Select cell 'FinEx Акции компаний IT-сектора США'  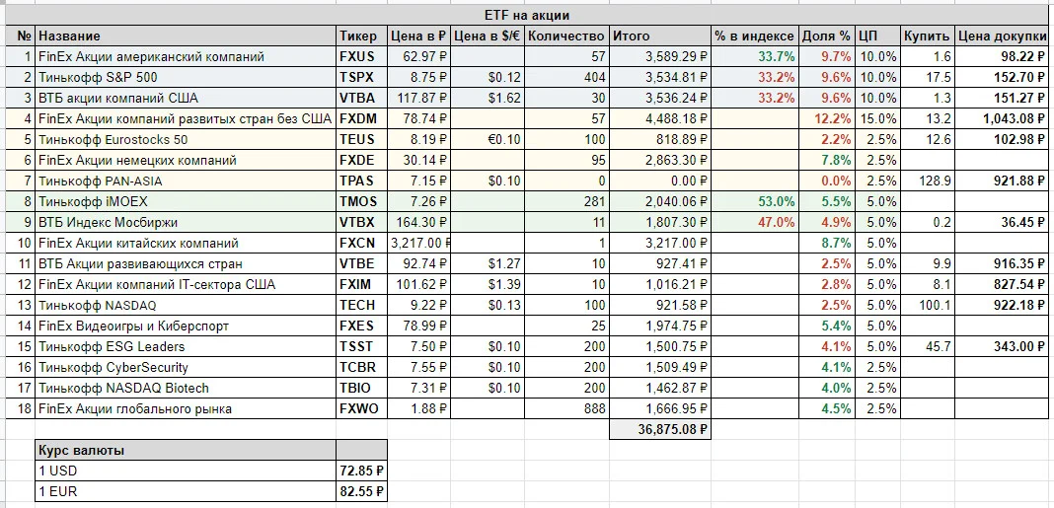187,284
